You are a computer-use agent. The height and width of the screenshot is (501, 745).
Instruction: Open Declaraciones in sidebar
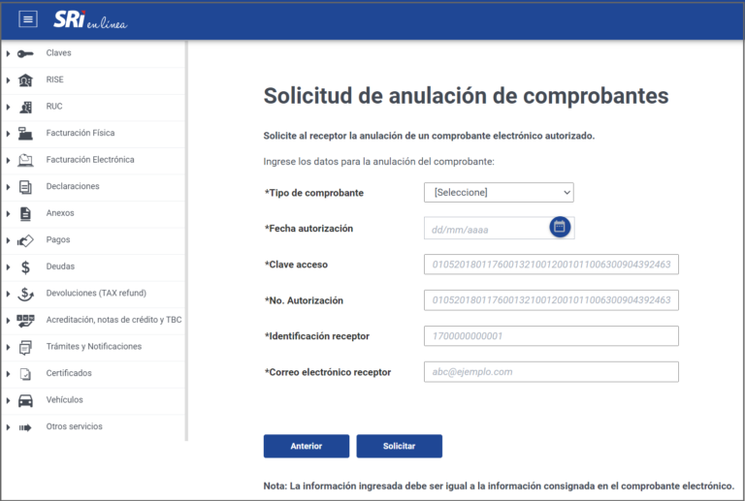(x=73, y=186)
